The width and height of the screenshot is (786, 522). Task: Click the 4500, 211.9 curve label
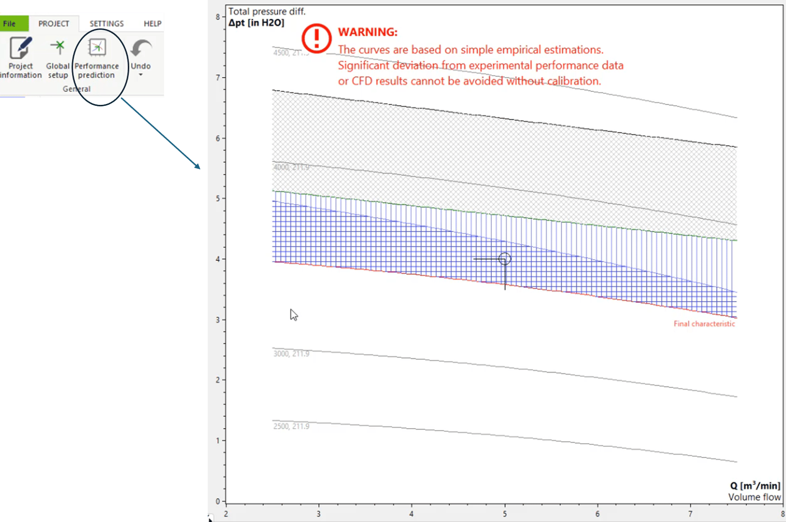coord(289,53)
